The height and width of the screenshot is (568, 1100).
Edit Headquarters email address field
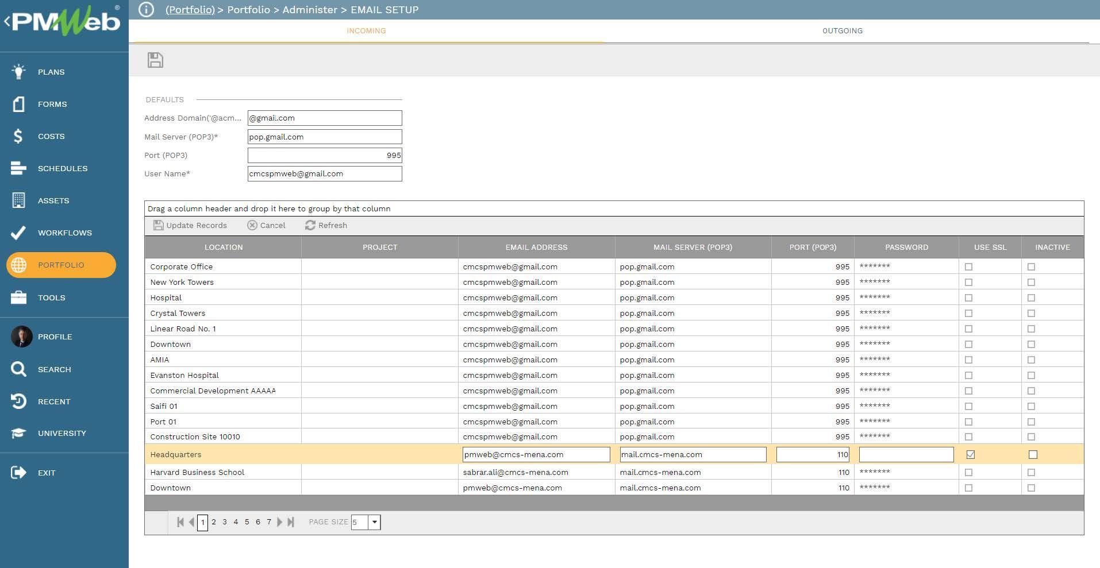pyautogui.click(x=536, y=454)
